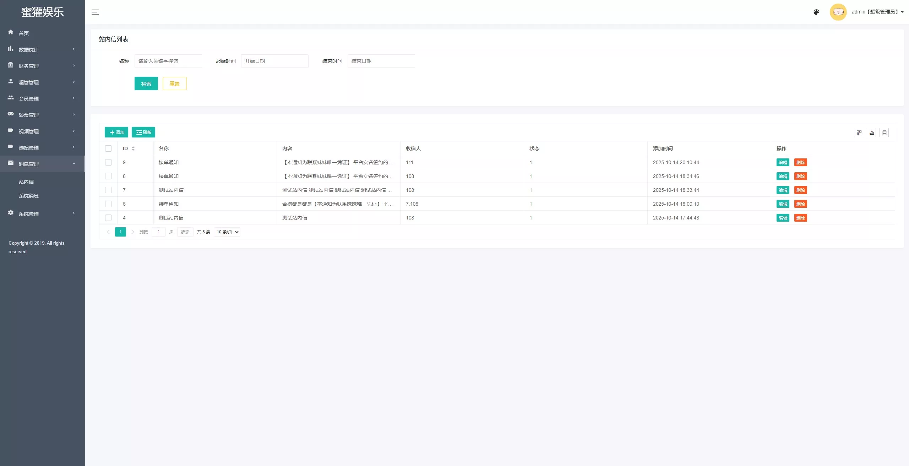The height and width of the screenshot is (466, 909).
Task: Click the 确定 pagination confirm button
Action: coord(185,232)
